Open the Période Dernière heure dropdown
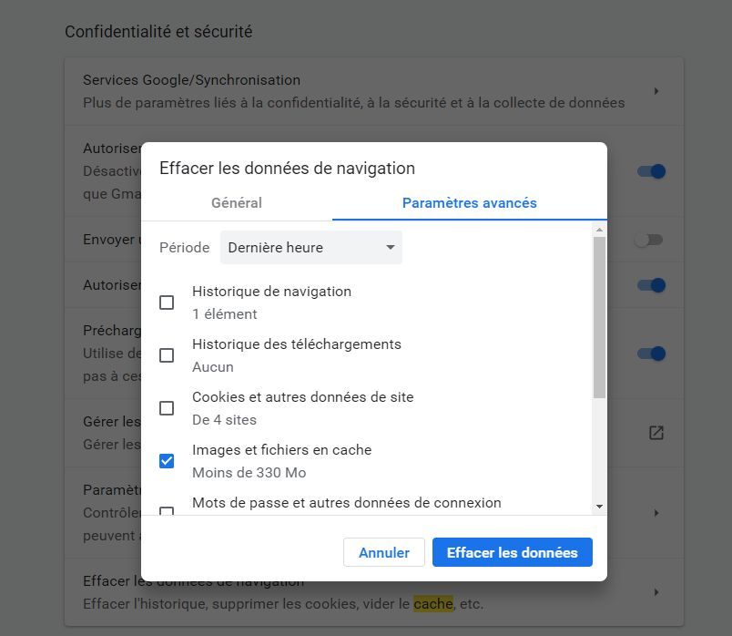This screenshot has width=732, height=636. (310, 248)
